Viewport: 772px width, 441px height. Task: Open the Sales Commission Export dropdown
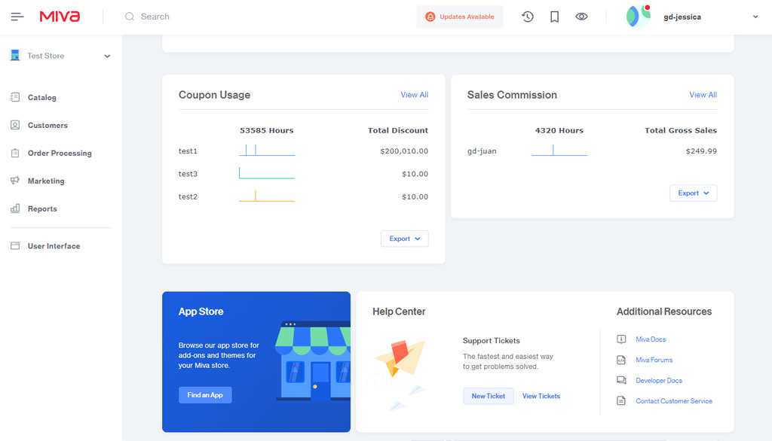[x=693, y=193]
